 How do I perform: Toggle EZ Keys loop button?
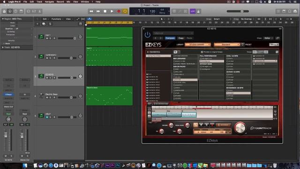tap(195, 125)
